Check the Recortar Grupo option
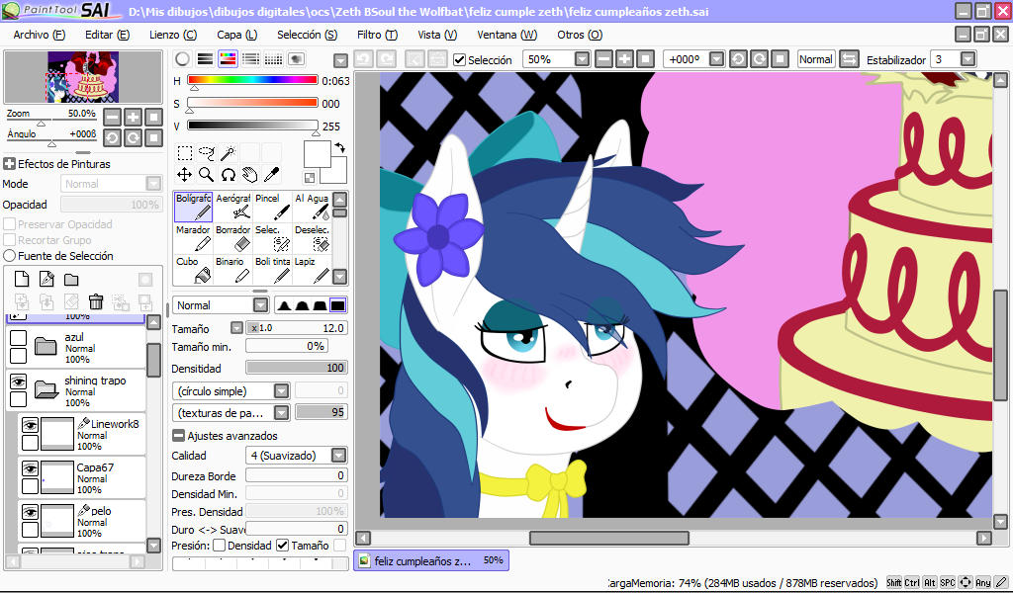1013x593 pixels. (9, 240)
